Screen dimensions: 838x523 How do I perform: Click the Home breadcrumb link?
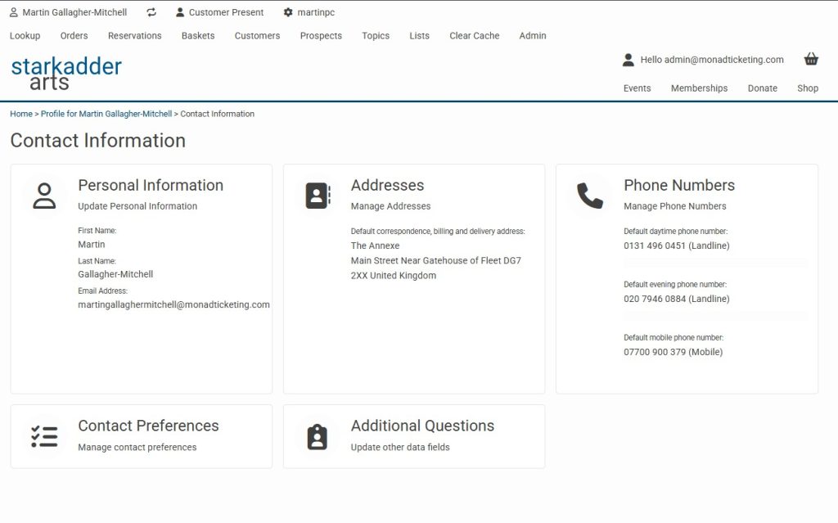tap(21, 114)
